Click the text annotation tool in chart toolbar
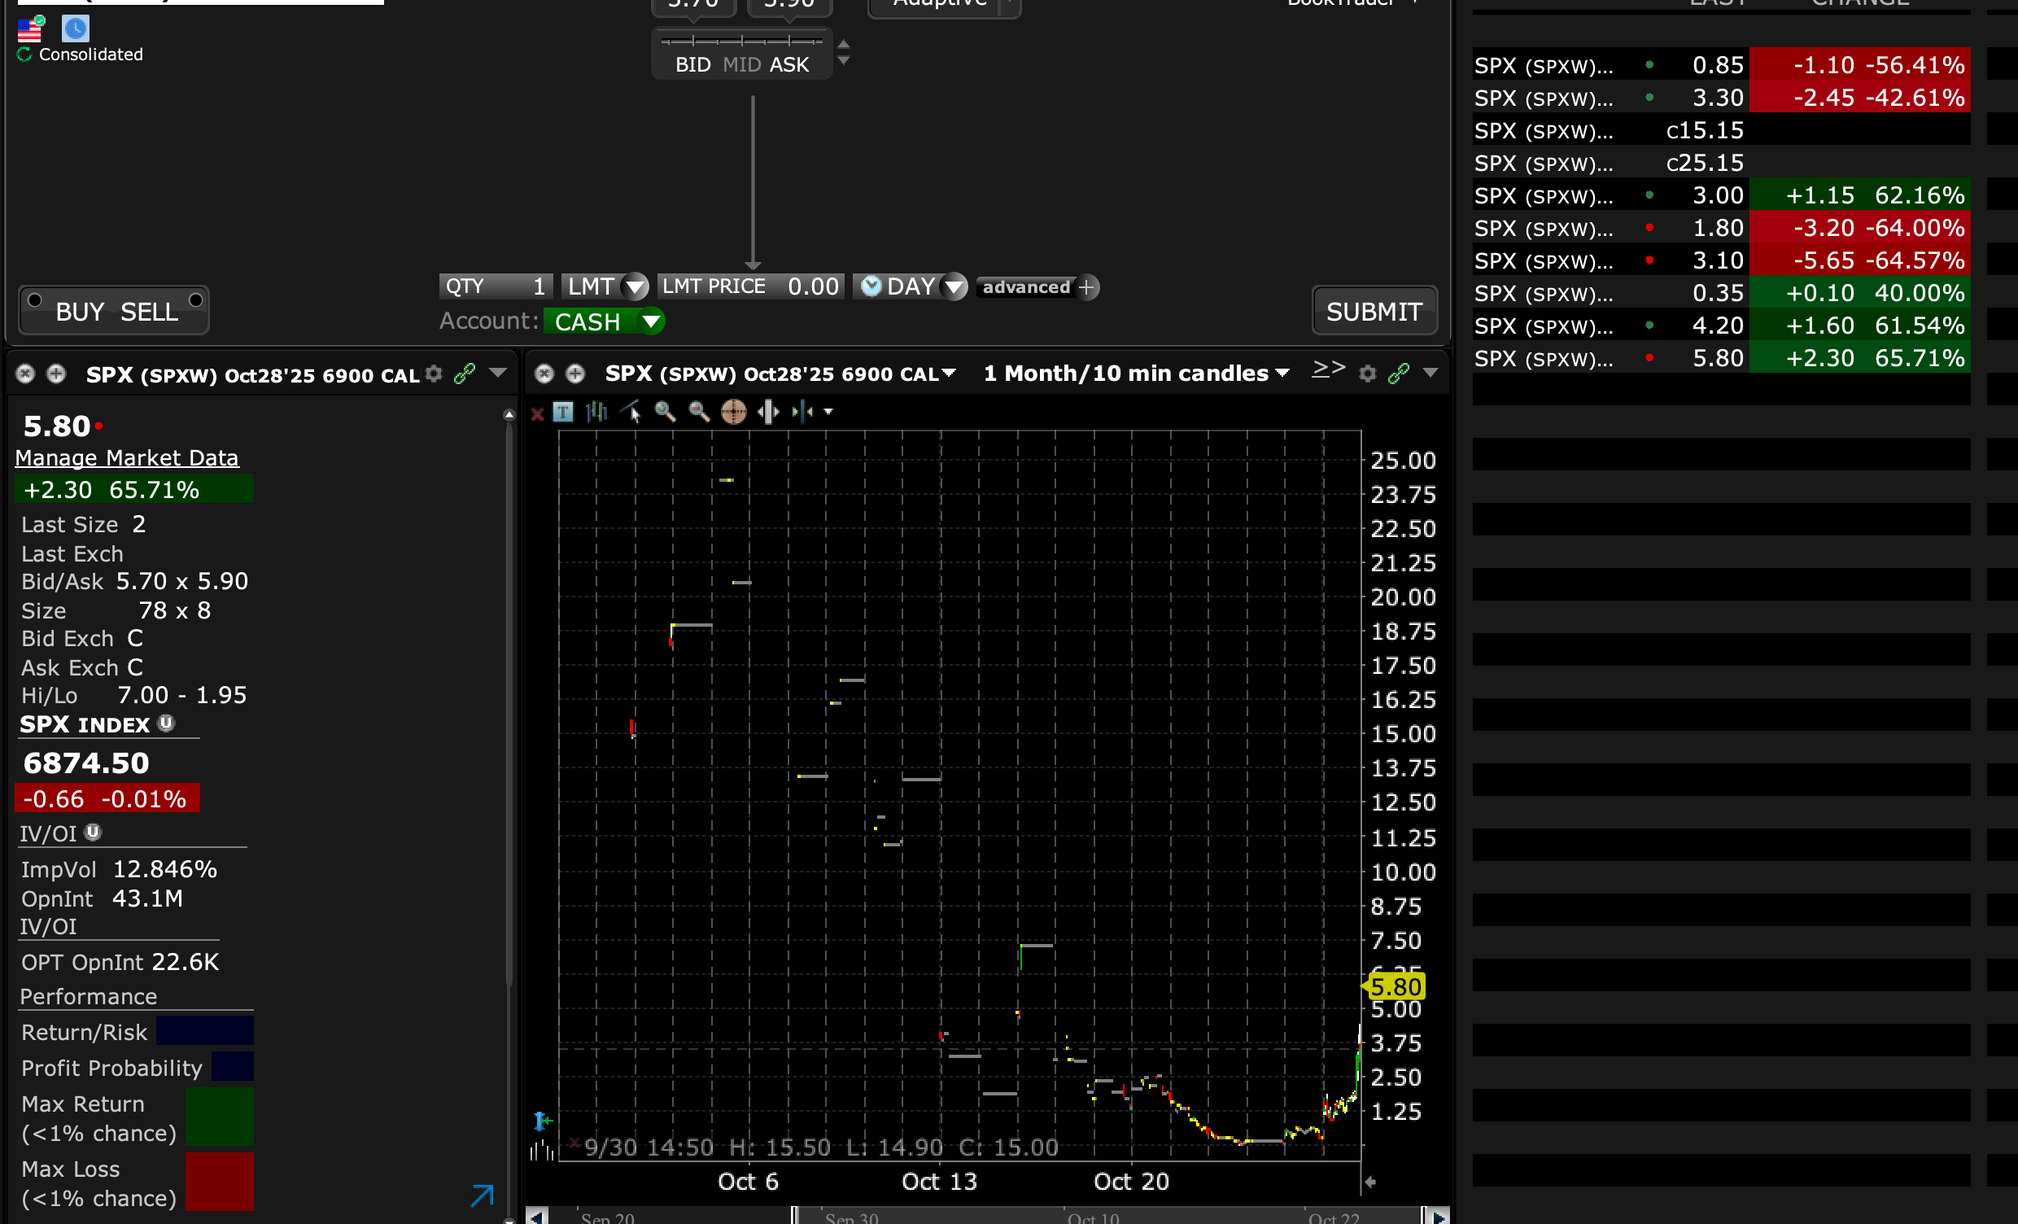Screen dimensions: 2018x1224 click(563, 412)
